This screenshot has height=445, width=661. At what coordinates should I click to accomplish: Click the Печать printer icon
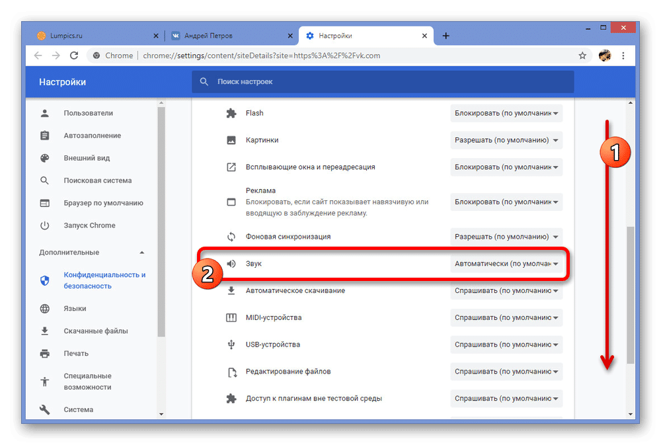pos(45,354)
